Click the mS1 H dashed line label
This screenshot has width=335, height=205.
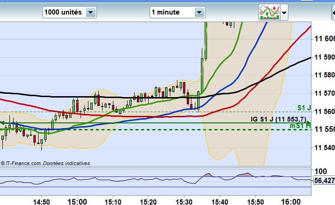[300, 126]
